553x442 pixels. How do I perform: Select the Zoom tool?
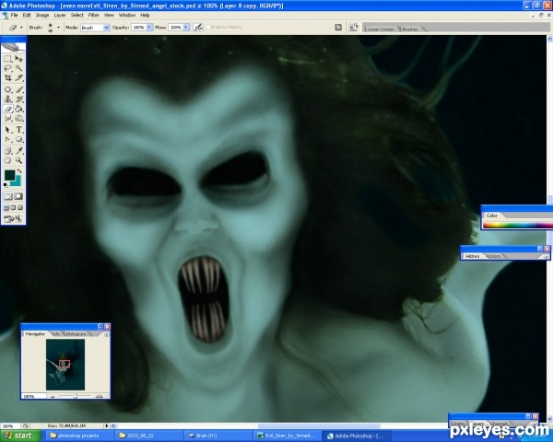[x=19, y=160]
